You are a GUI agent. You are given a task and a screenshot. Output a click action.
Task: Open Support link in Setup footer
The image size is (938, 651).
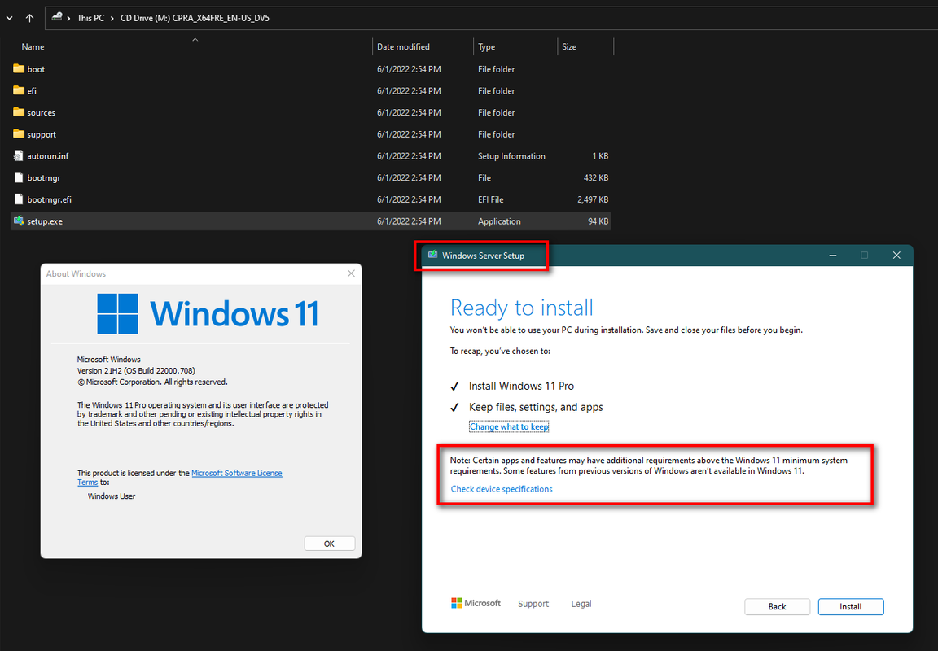[533, 604]
